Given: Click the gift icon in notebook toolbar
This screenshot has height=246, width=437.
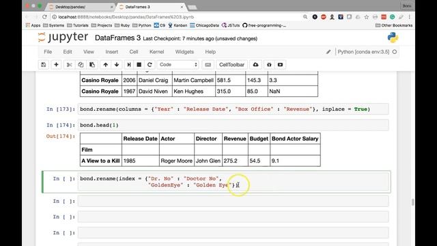Looking at the screenshot, I should click(269, 65).
